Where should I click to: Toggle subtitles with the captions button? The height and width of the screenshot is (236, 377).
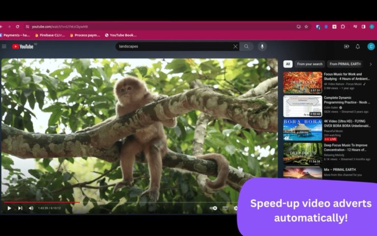pos(225,208)
